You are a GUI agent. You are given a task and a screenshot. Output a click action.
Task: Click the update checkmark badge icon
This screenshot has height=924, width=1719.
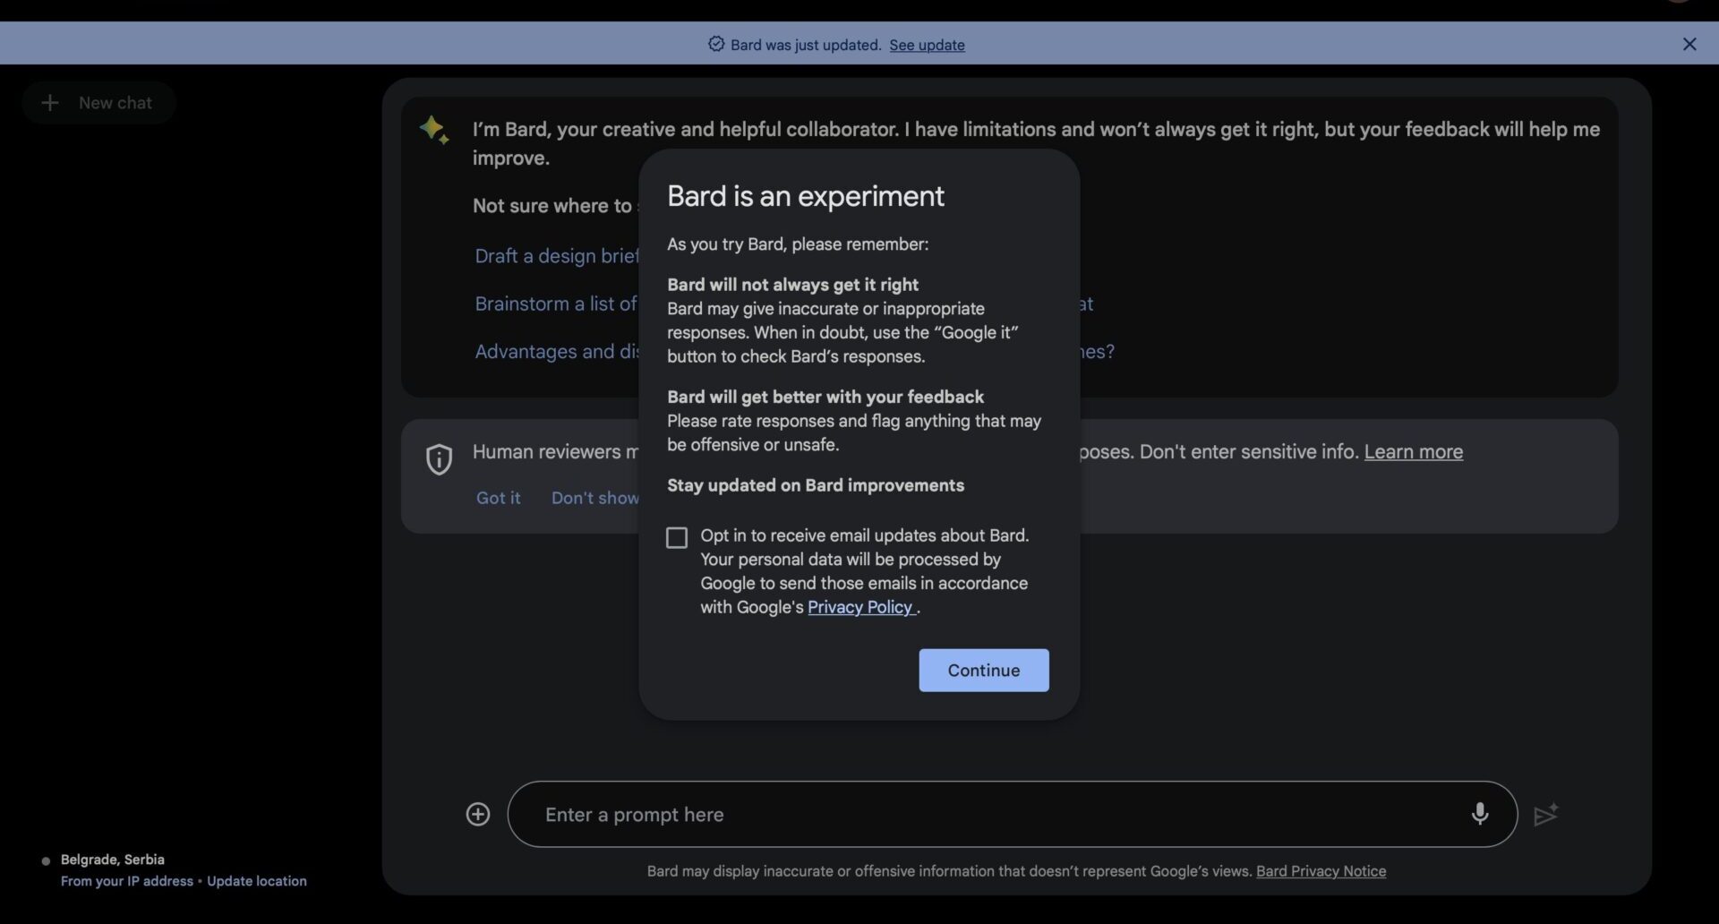coord(716,44)
